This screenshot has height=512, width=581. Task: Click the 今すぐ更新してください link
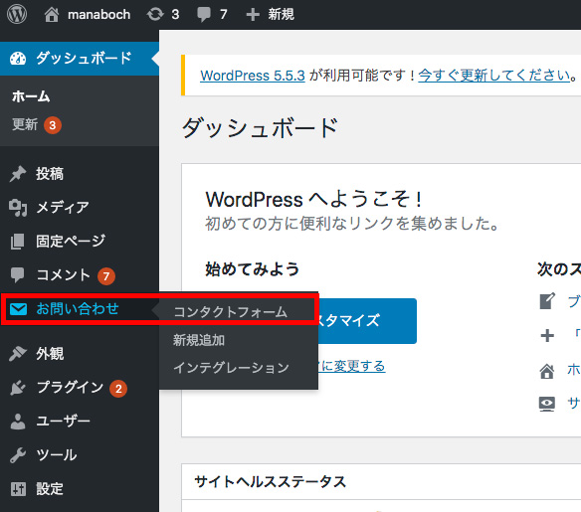[x=493, y=76]
